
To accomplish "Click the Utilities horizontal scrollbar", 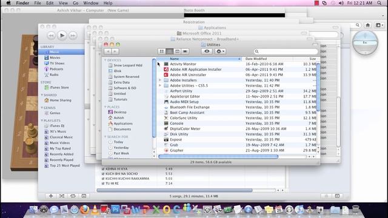I will coord(218,156).
